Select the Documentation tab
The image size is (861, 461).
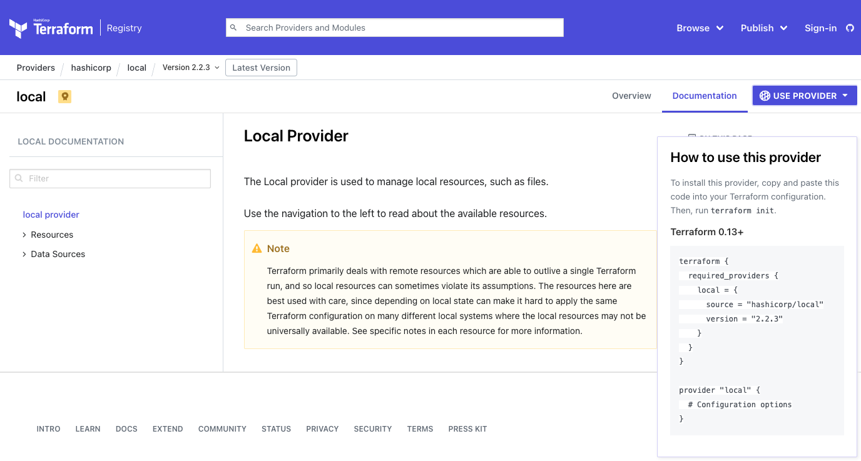pyautogui.click(x=705, y=96)
